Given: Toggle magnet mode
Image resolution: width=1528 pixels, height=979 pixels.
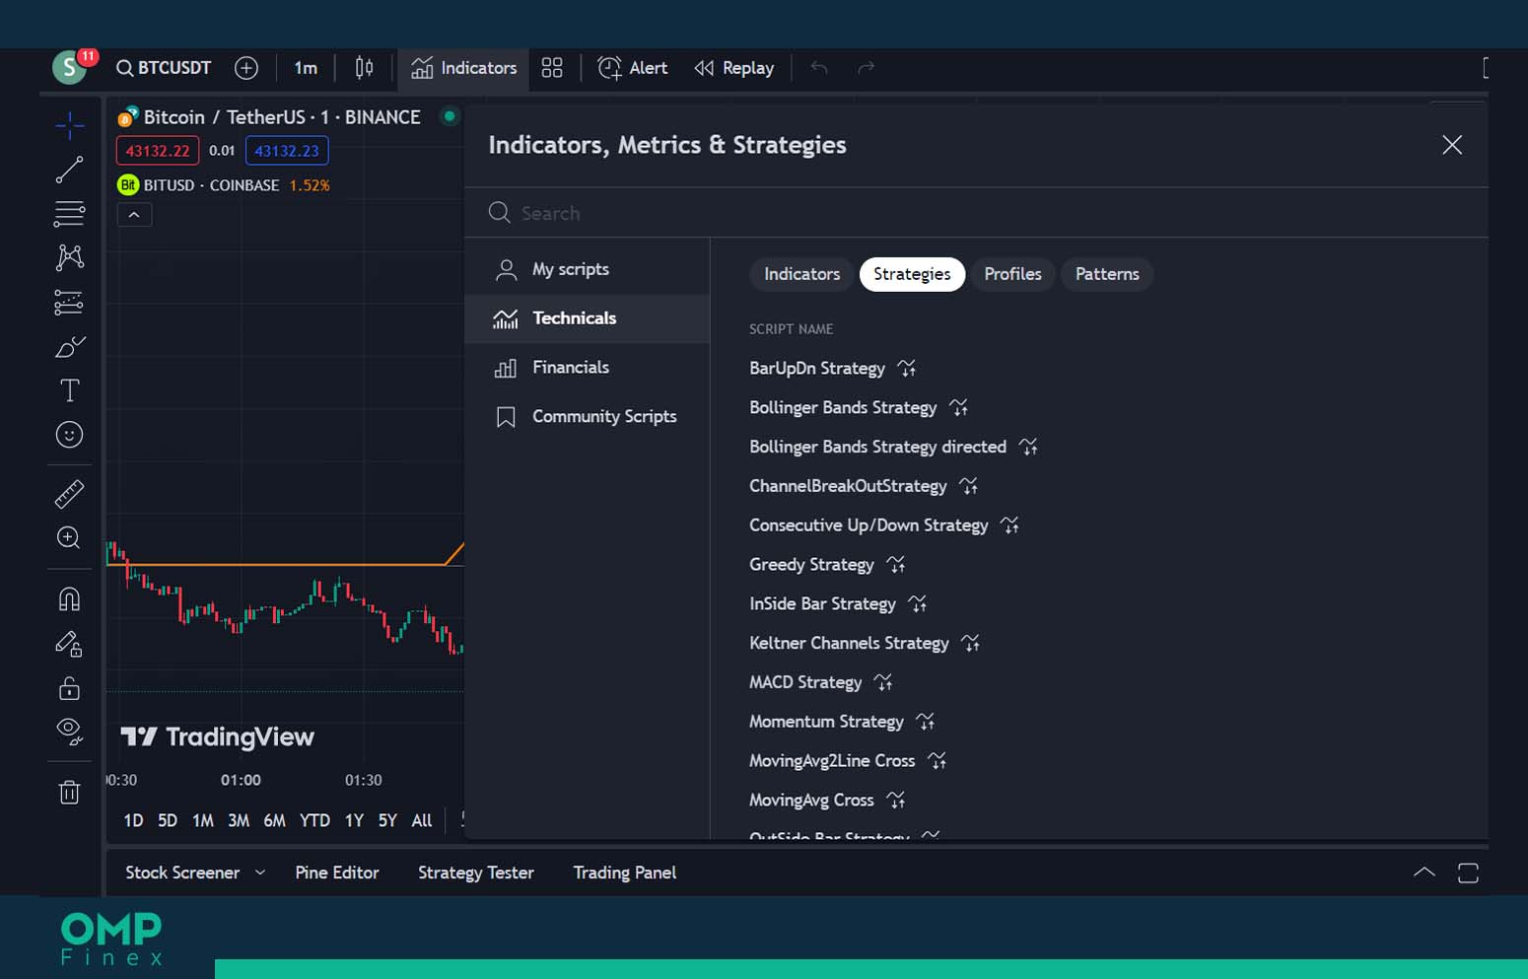Looking at the screenshot, I should (x=69, y=598).
